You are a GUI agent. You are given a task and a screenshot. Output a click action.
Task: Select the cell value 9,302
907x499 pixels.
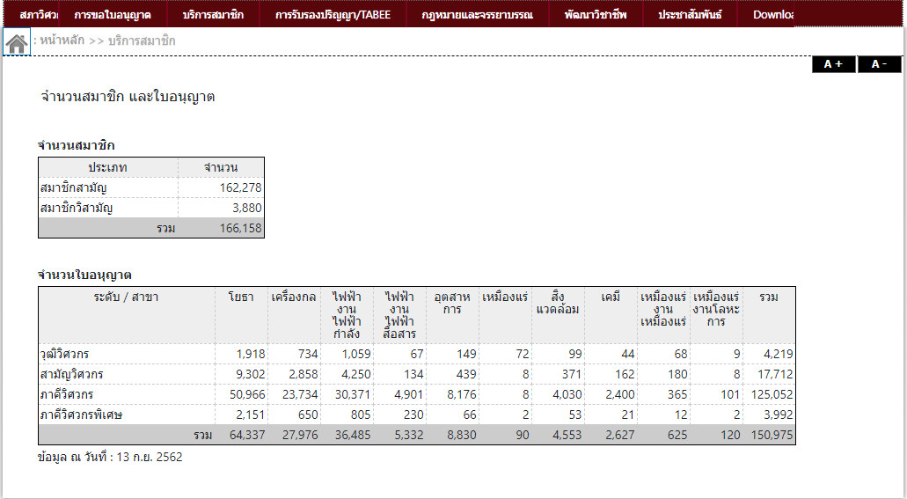pyautogui.click(x=251, y=375)
